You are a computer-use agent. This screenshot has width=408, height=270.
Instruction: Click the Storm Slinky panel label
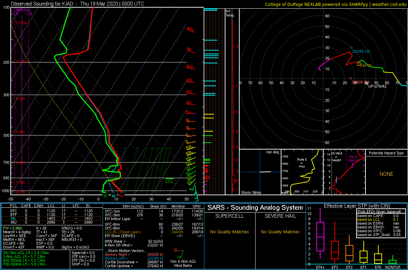tap(251, 192)
